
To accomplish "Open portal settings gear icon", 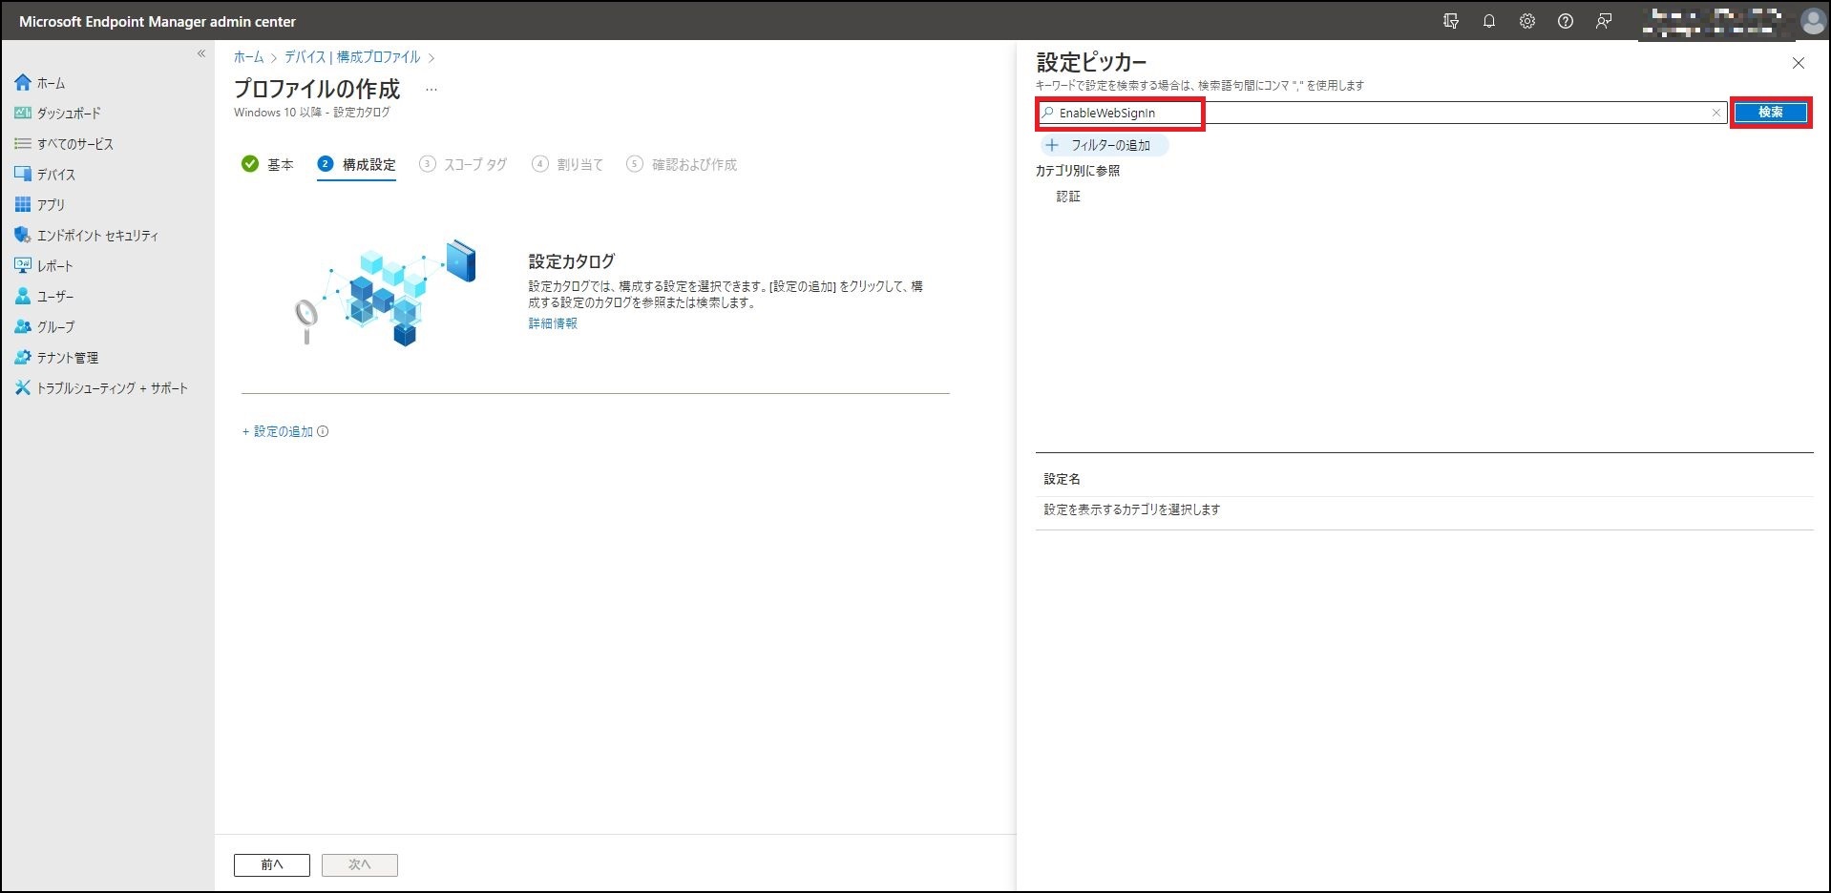I will pyautogui.click(x=1527, y=21).
